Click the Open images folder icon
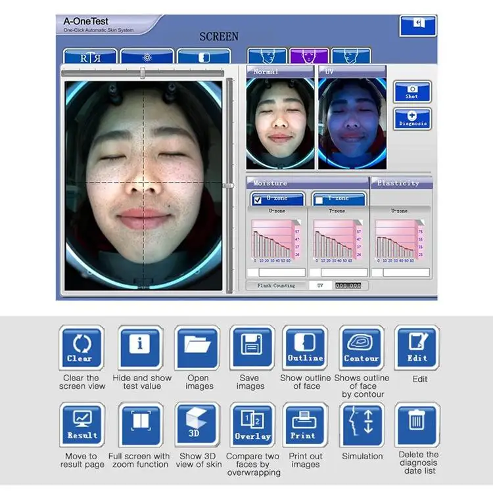The width and height of the screenshot is (493, 498). (197, 348)
